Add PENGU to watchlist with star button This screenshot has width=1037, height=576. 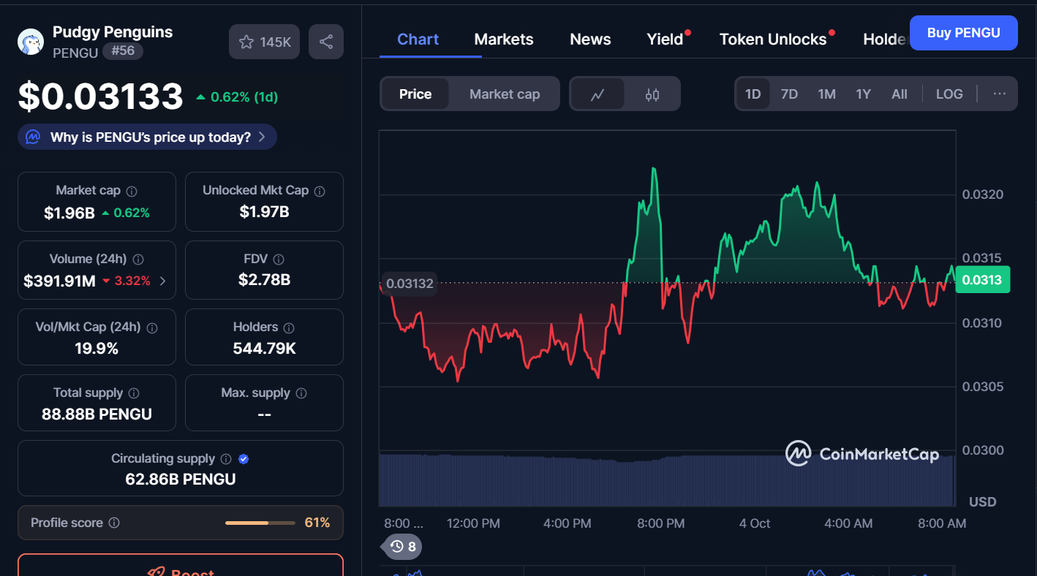[264, 42]
